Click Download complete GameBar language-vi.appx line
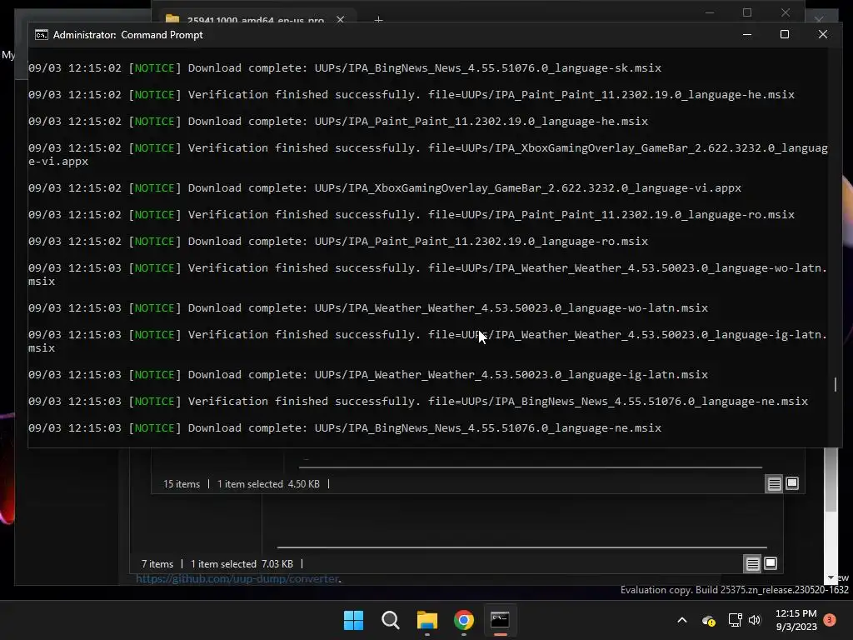 click(x=385, y=188)
